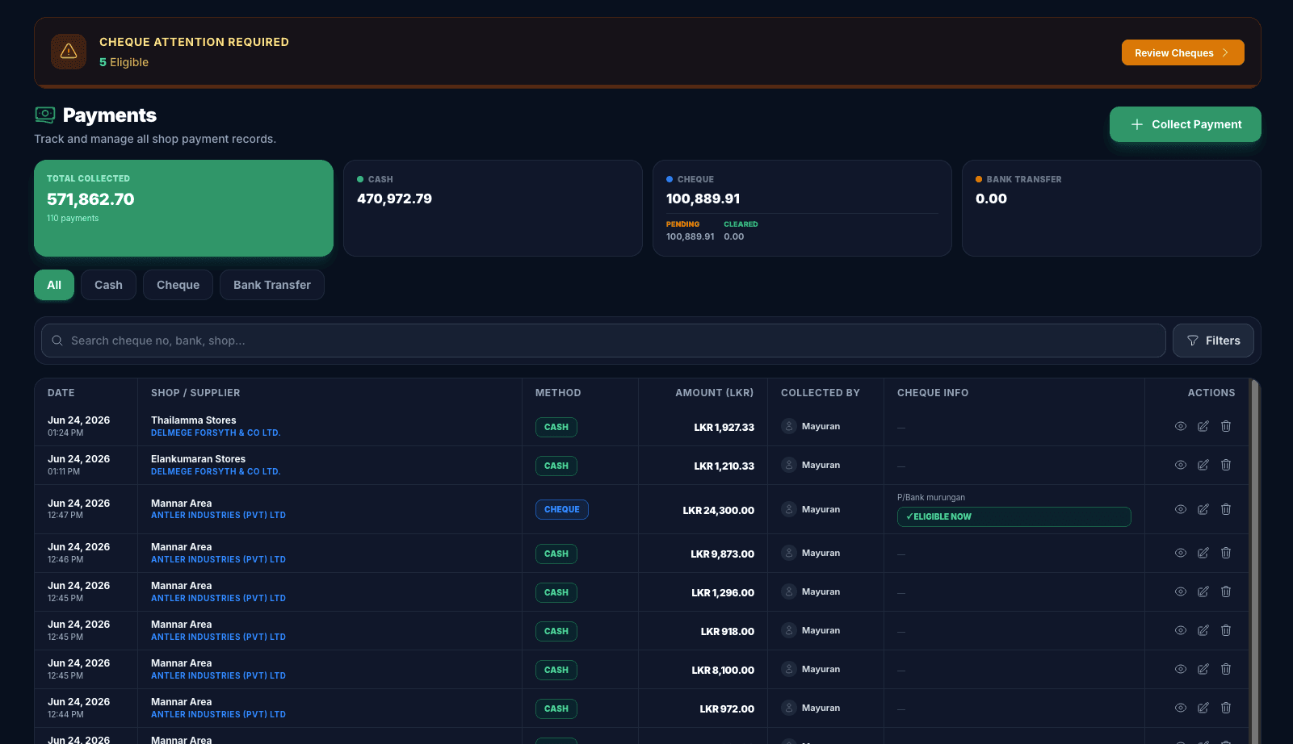Image resolution: width=1293 pixels, height=744 pixels.
Task: Open the Filters panel
Action: click(1213, 341)
